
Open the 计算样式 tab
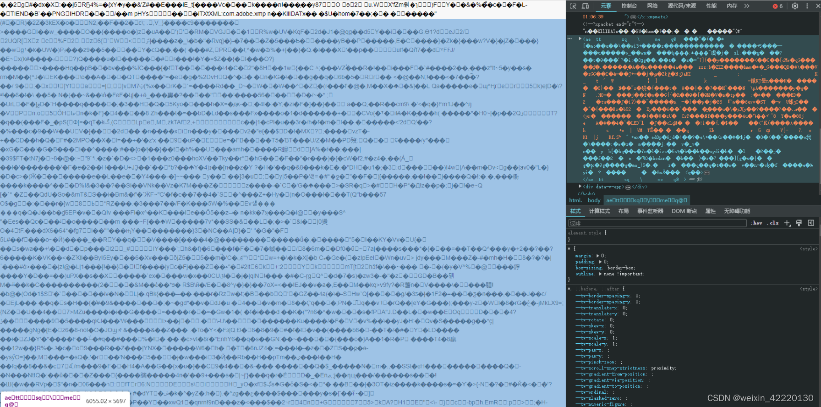pyautogui.click(x=599, y=211)
